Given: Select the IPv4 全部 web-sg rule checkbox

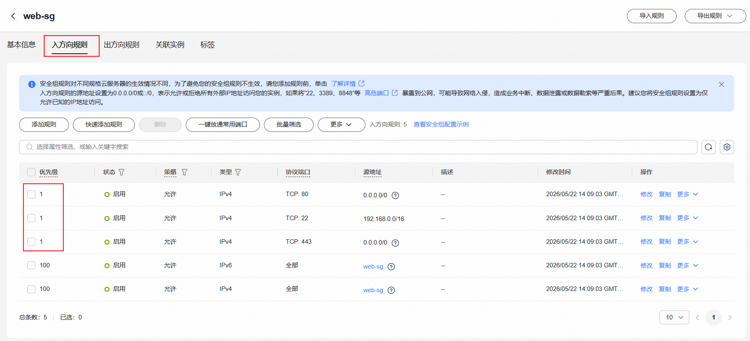Looking at the screenshot, I should point(31,289).
